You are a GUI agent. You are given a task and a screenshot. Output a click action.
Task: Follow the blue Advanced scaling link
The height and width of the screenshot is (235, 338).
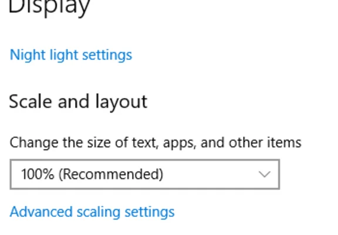coord(92,212)
